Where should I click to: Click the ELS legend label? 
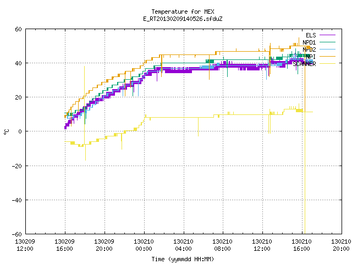[x=311, y=35]
